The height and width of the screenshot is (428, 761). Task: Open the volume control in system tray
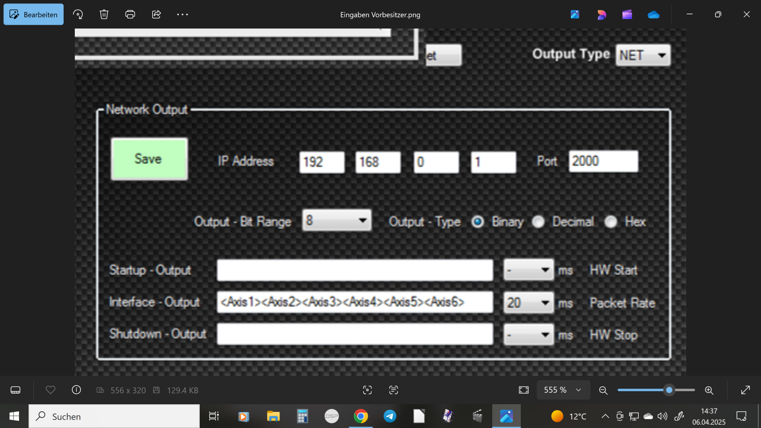pyautogui.click(x=663, y=417)
